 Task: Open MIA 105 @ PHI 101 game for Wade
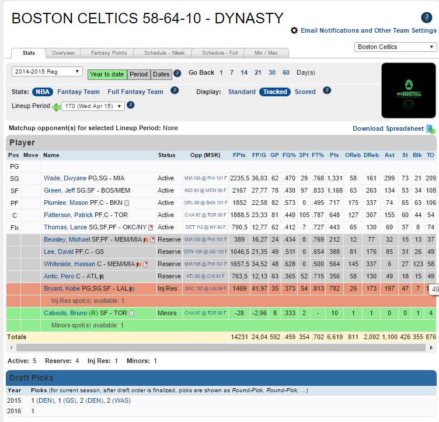coord(205,178)
